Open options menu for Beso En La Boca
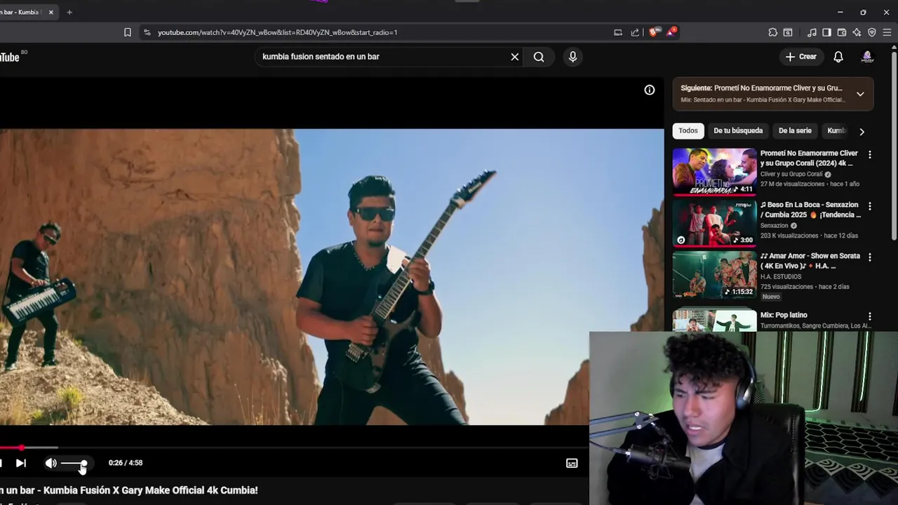 pyautogui.click(x=870, y=206)
